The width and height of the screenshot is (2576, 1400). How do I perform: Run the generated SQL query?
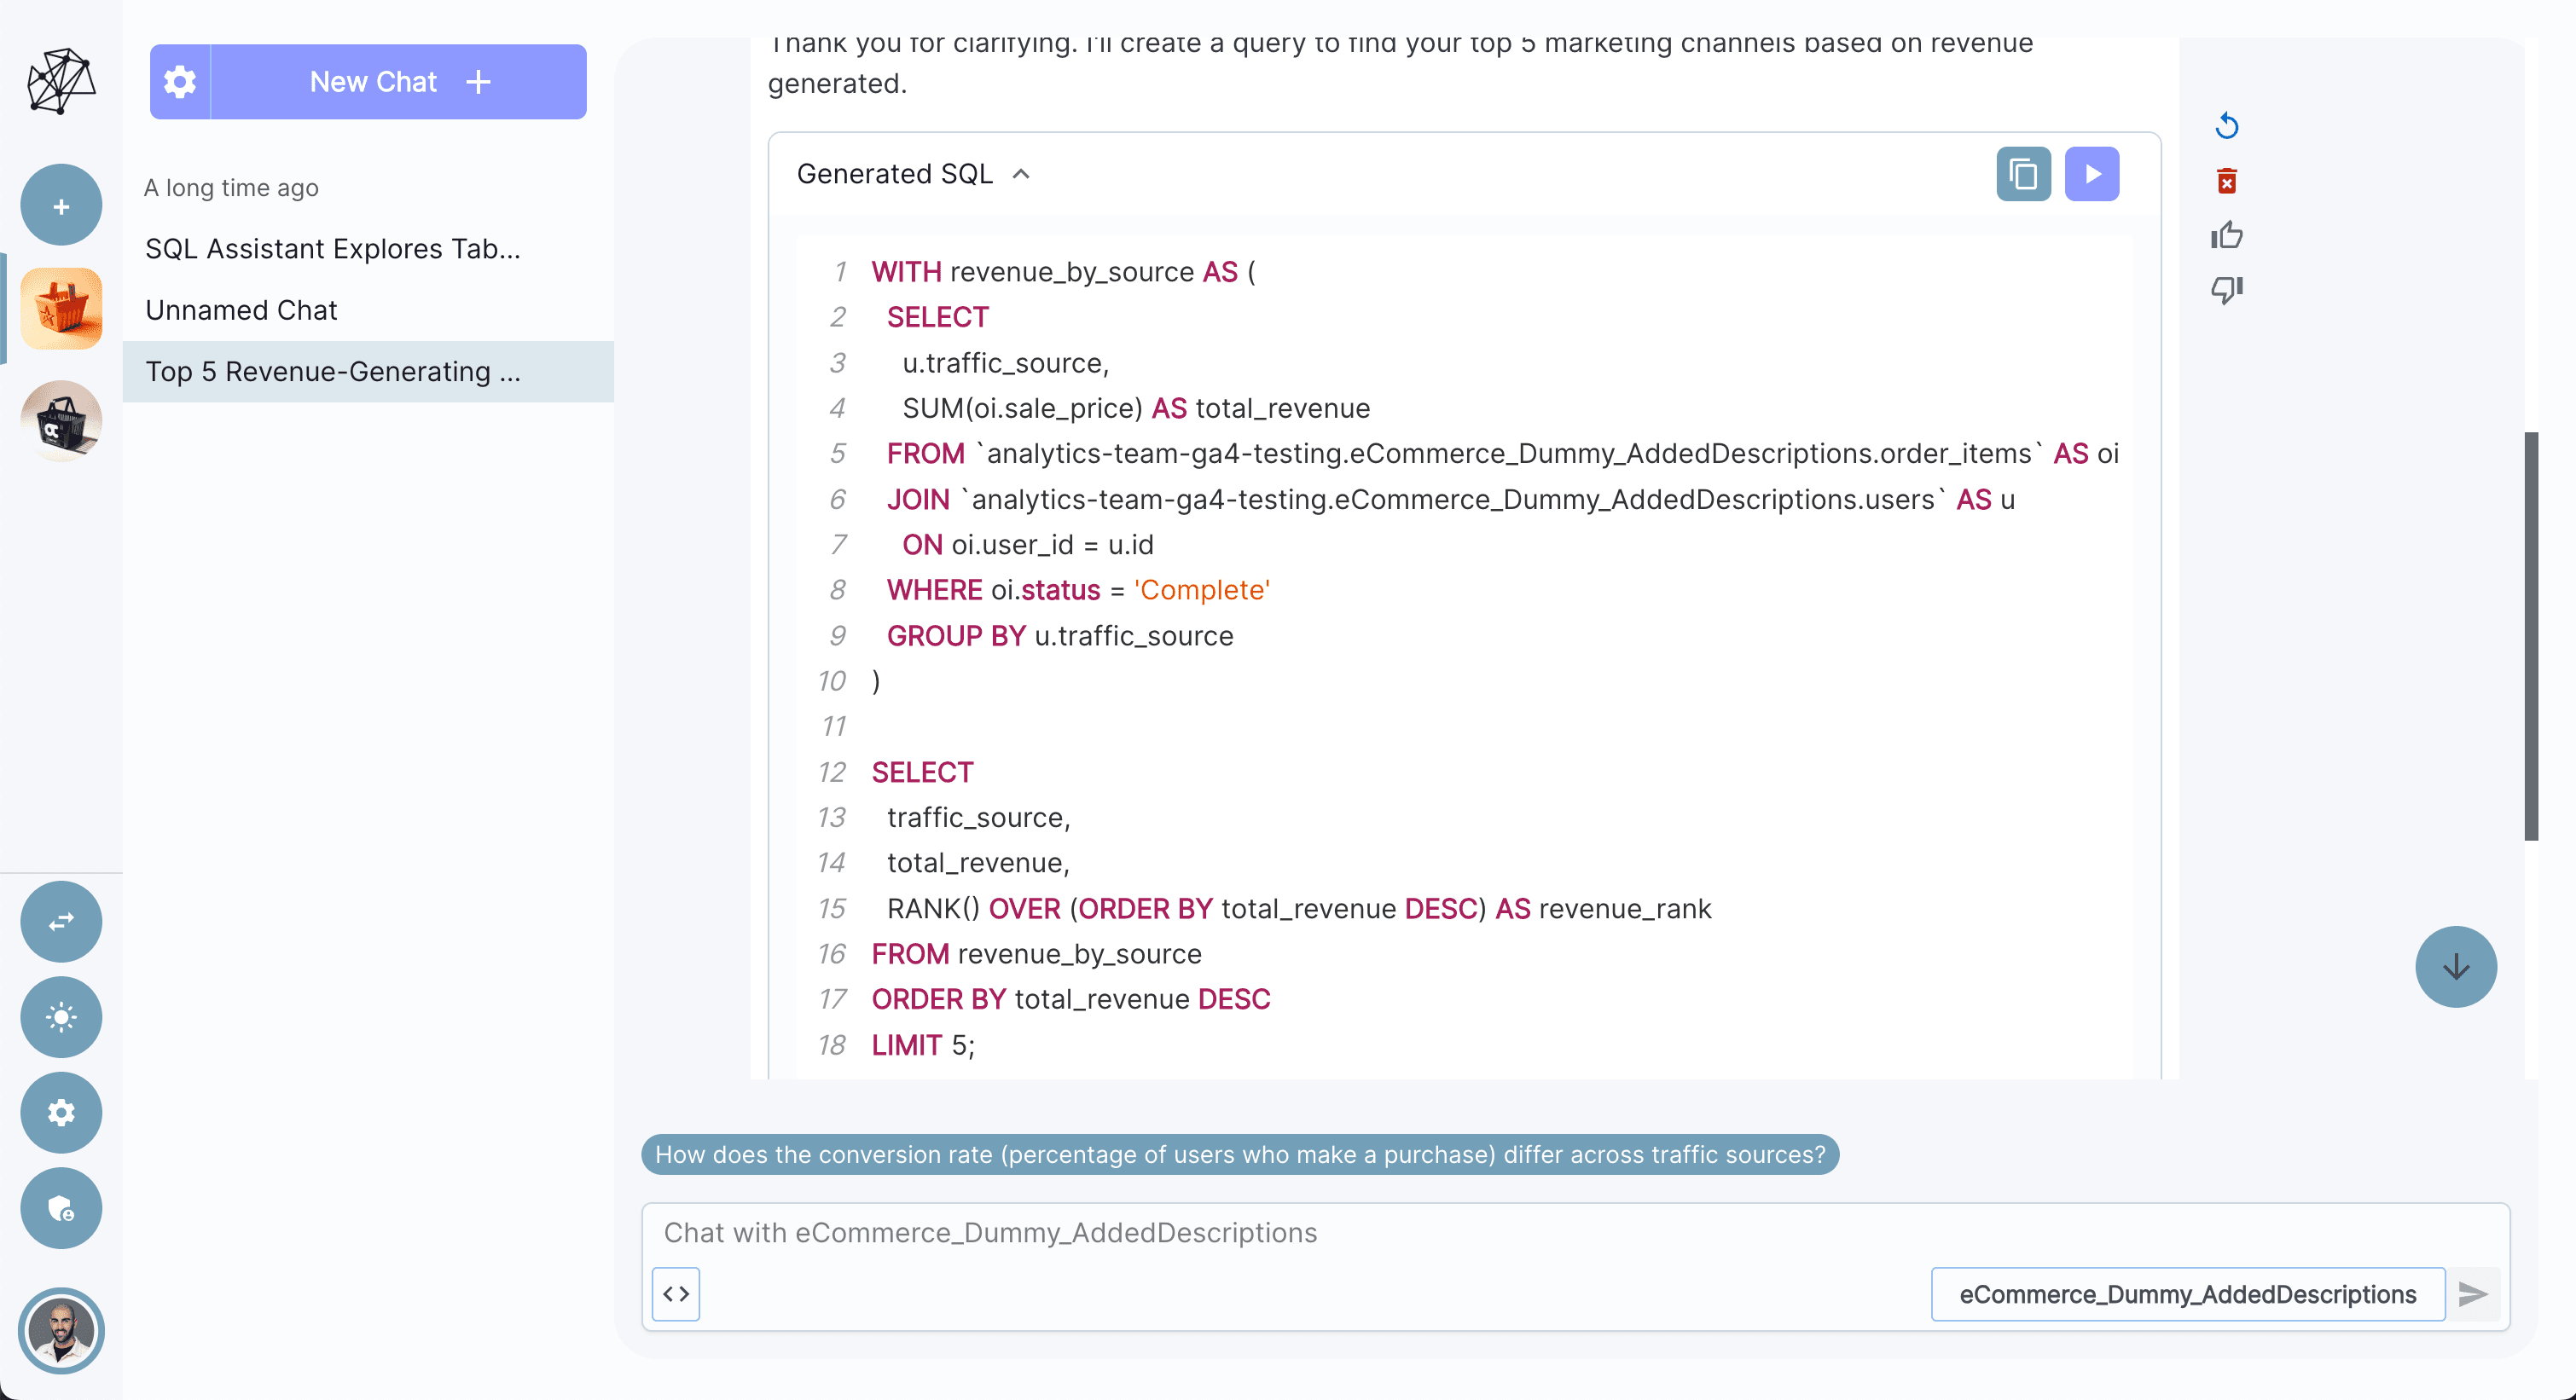(2092, 173)
